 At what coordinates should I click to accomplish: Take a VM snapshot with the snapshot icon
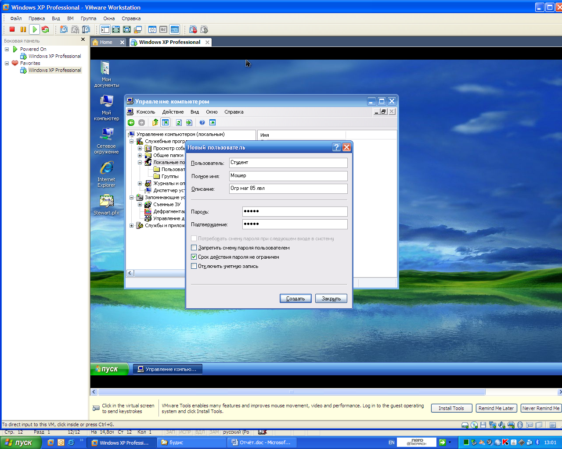click(64, 29)
